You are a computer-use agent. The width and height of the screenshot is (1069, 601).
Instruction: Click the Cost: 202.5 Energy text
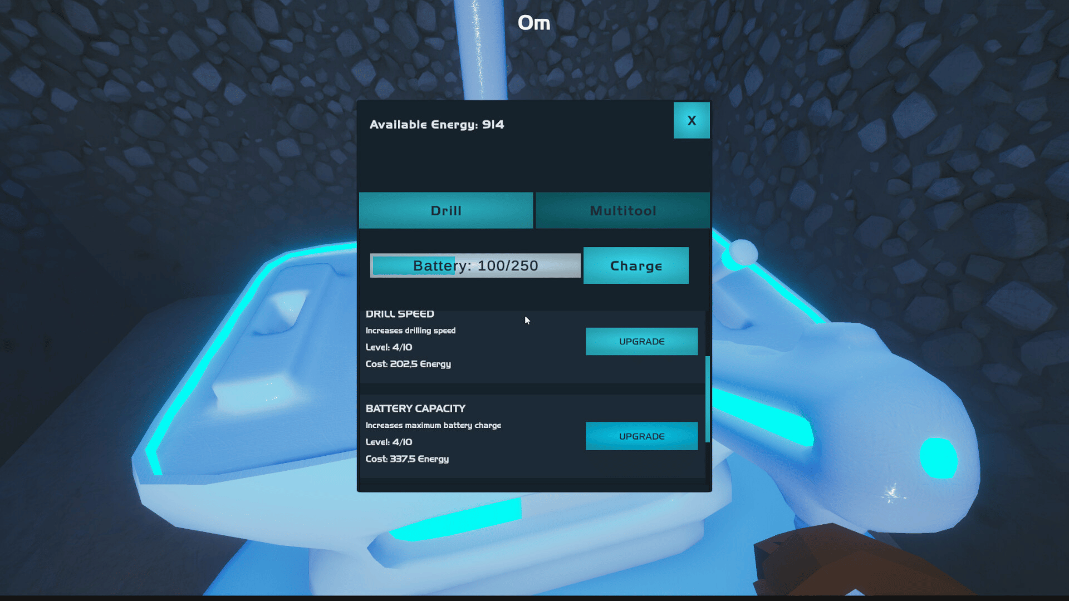(408, 364)
